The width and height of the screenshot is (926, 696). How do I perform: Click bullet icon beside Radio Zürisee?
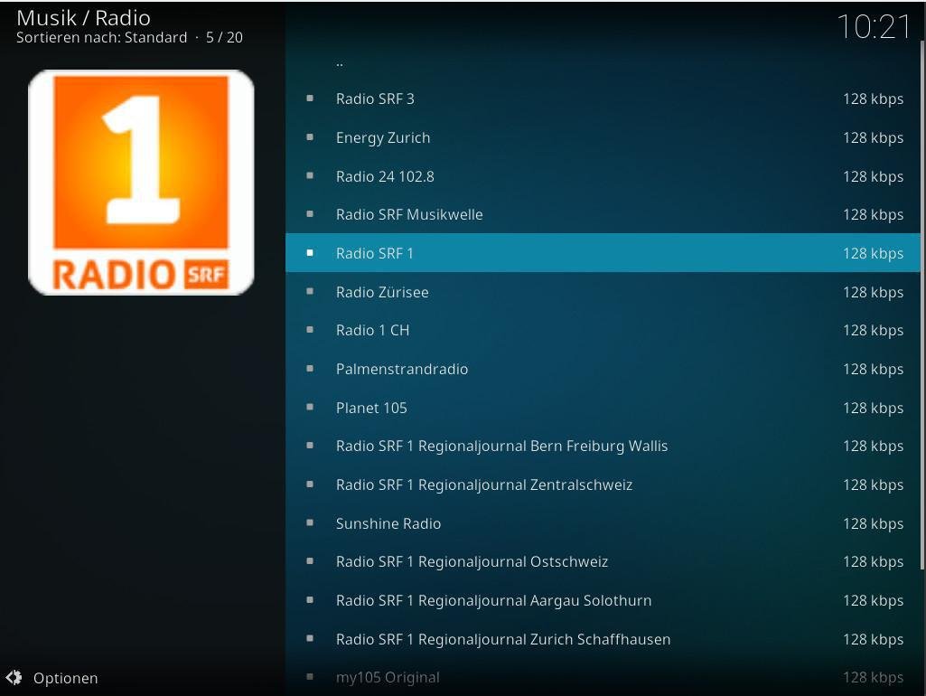310,291
